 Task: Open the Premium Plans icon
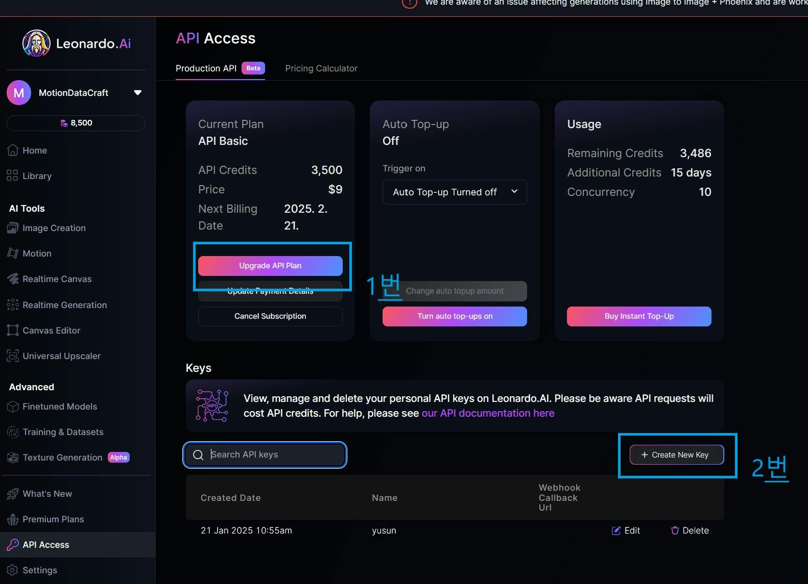(13, 519)
